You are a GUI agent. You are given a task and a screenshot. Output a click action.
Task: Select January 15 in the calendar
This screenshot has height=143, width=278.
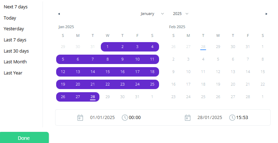click(107, 72)
